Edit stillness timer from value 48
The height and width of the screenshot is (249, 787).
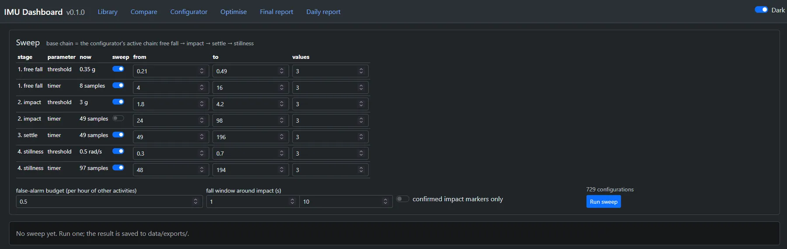tap(170, 169)
